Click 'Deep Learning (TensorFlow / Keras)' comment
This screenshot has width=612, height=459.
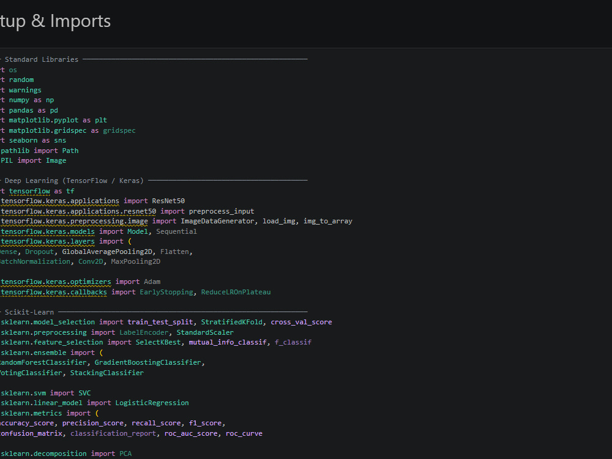74,181
